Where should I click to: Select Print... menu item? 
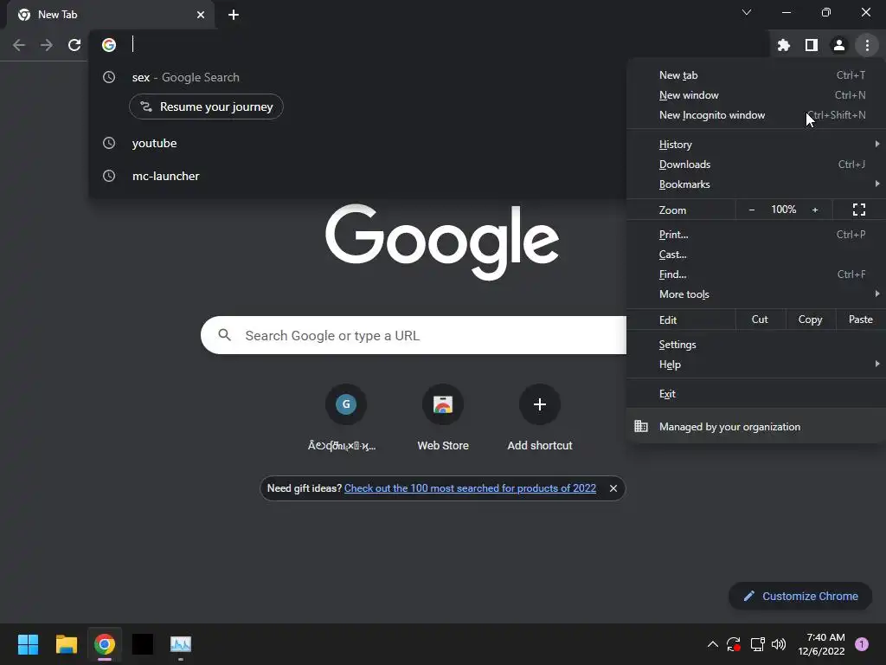[756, 234]
